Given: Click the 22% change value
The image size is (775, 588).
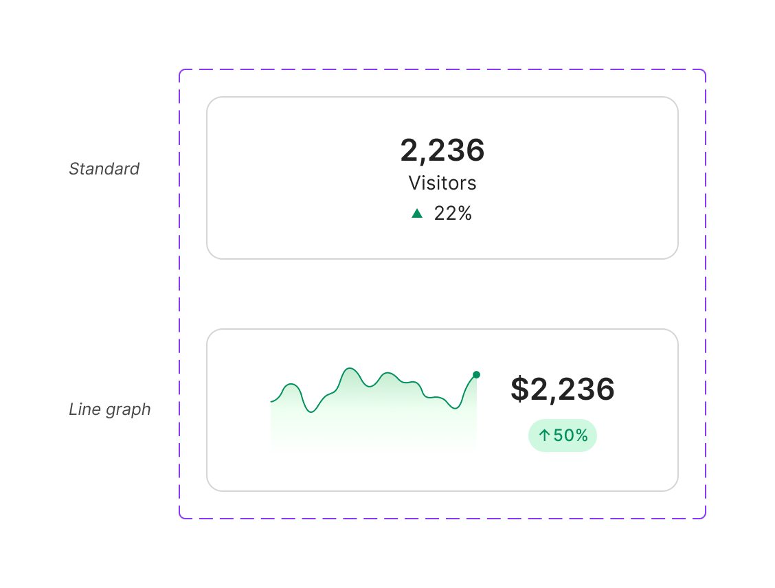Looking at the screenshot, I should [x=453, y=214].
